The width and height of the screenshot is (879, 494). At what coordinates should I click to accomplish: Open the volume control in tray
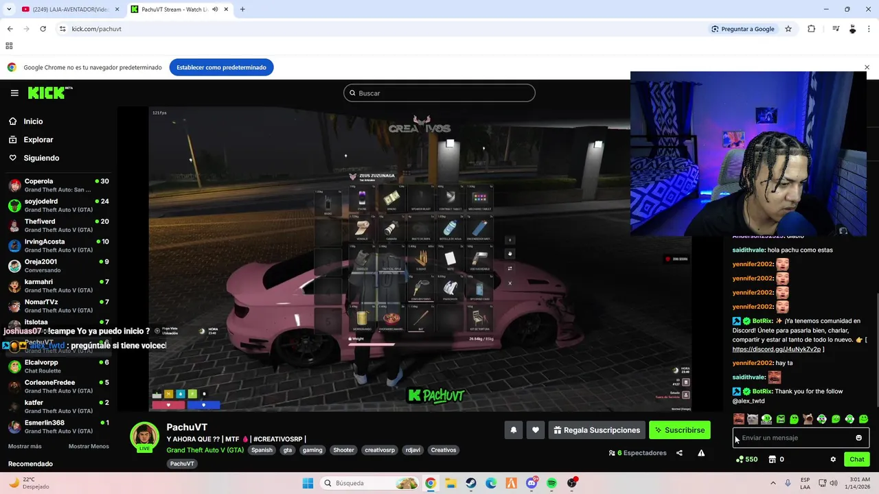pyautogui.click(x=835, y=483)
